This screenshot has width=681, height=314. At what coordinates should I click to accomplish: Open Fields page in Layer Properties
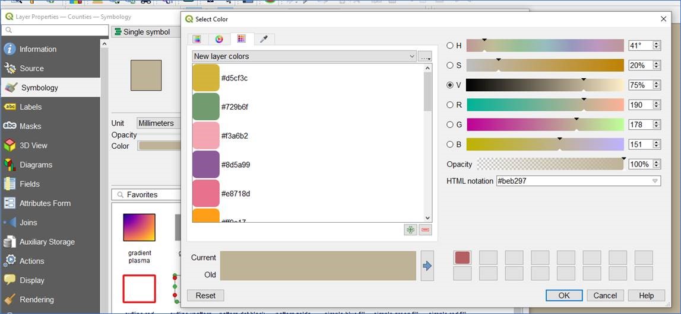(x=50, y=184)
